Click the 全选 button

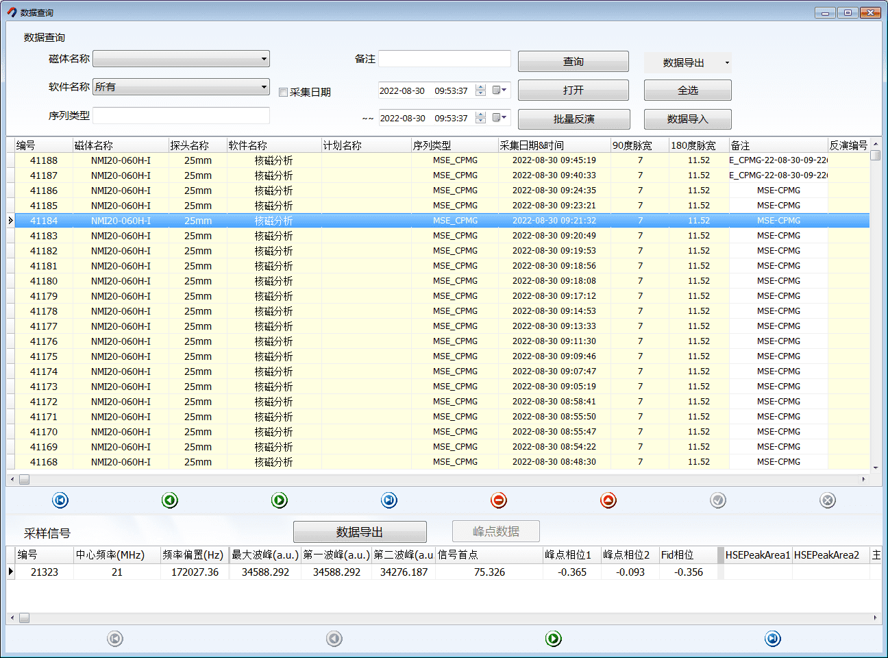coord(687,90)
